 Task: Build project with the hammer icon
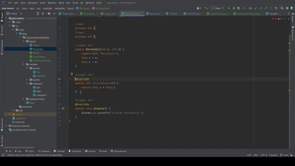[x=206, y=8]
